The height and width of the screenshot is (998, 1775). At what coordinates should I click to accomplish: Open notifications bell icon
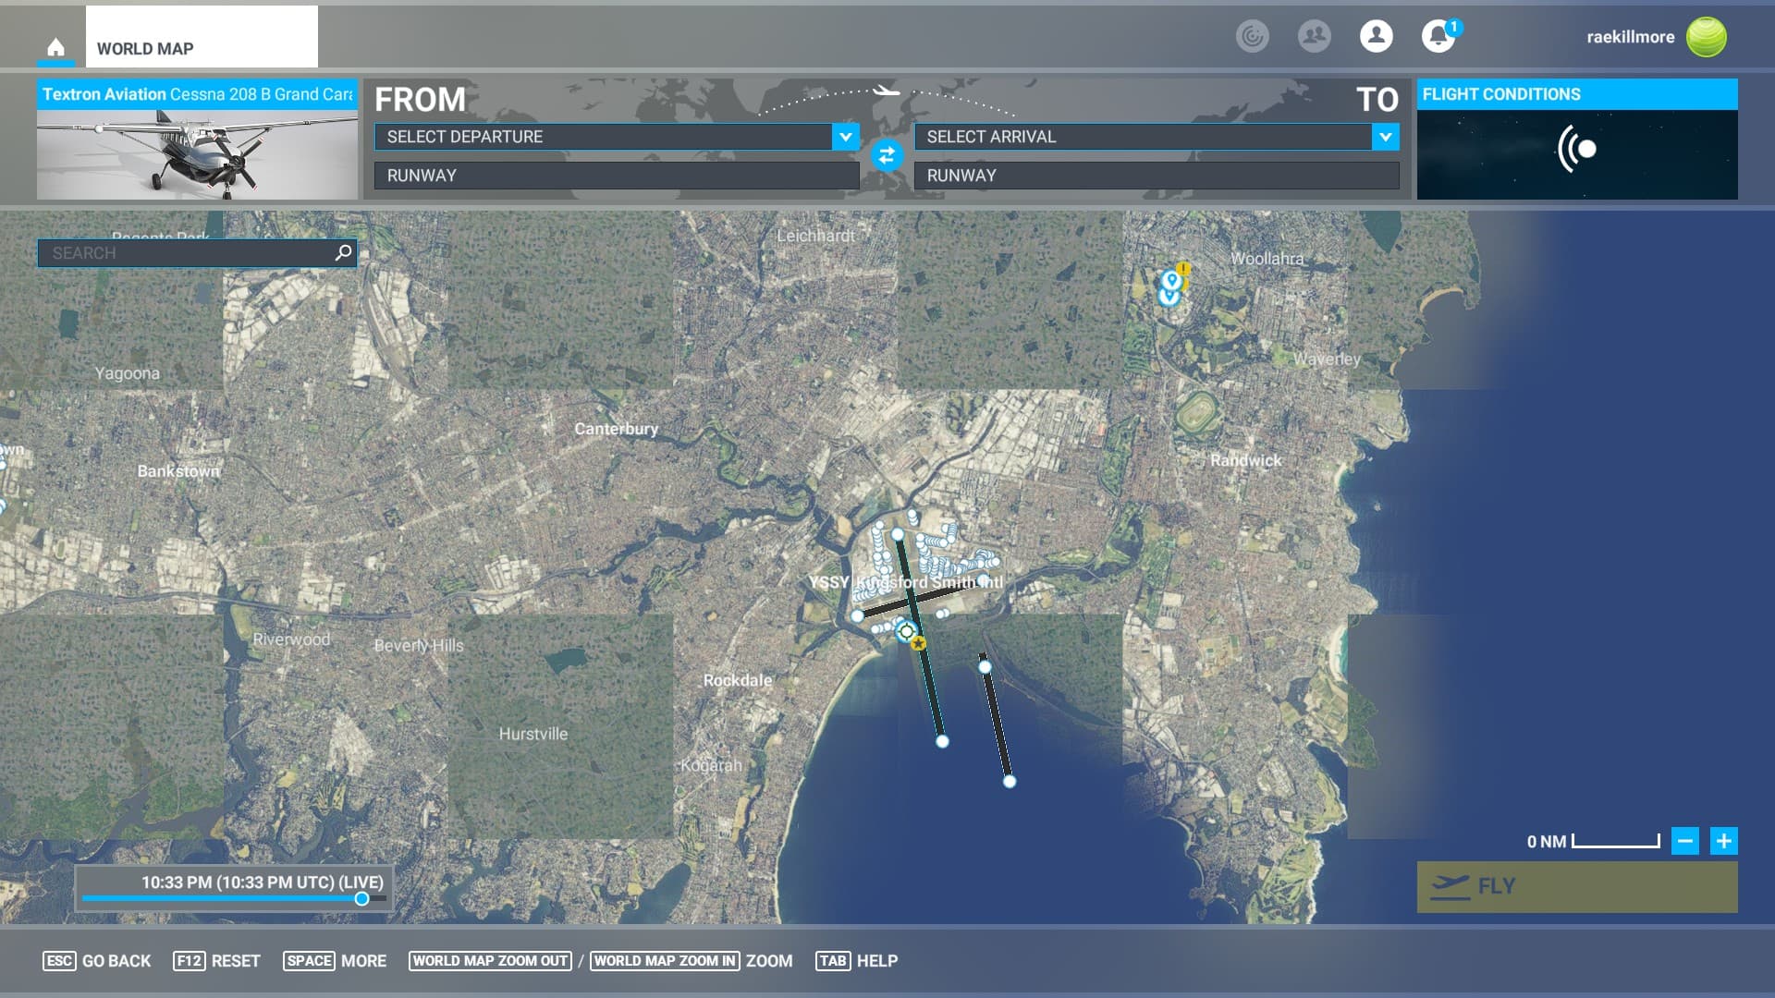pyautogui.click(x=1438, y=36)
